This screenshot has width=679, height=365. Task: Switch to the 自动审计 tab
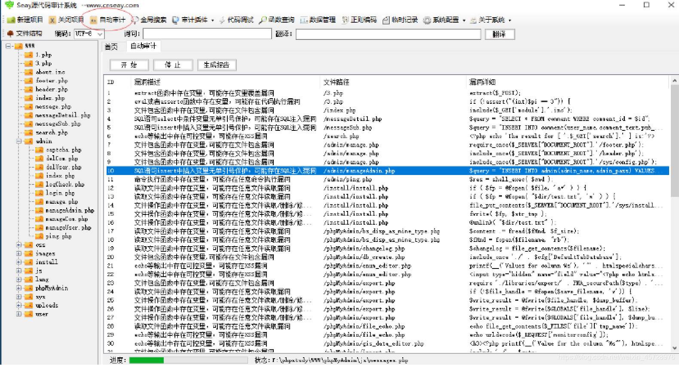tap(144, 46)
